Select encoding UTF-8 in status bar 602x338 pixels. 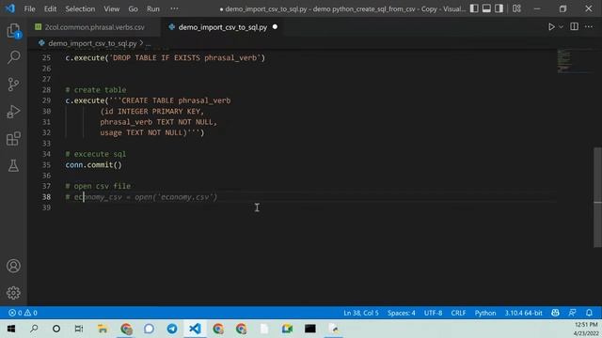tap(433, 313)
